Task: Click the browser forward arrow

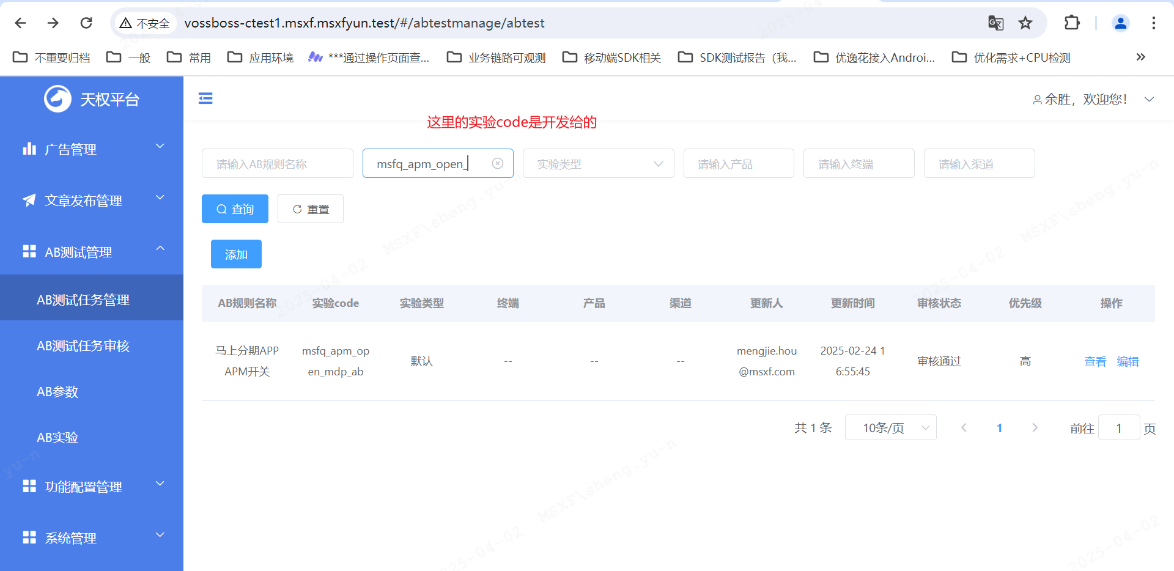Action: (x=53, y=23)
